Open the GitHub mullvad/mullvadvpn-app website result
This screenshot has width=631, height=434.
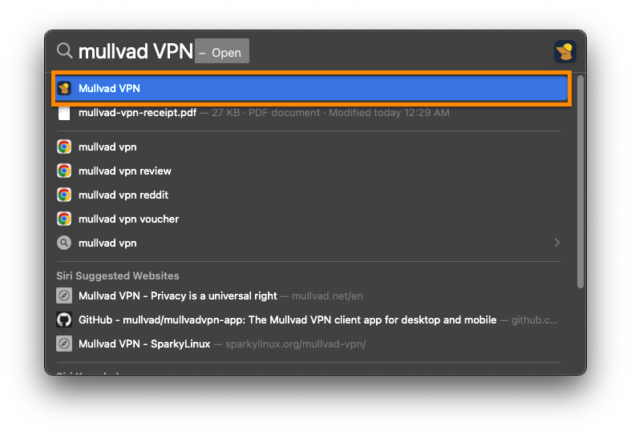tap(287, 320)
